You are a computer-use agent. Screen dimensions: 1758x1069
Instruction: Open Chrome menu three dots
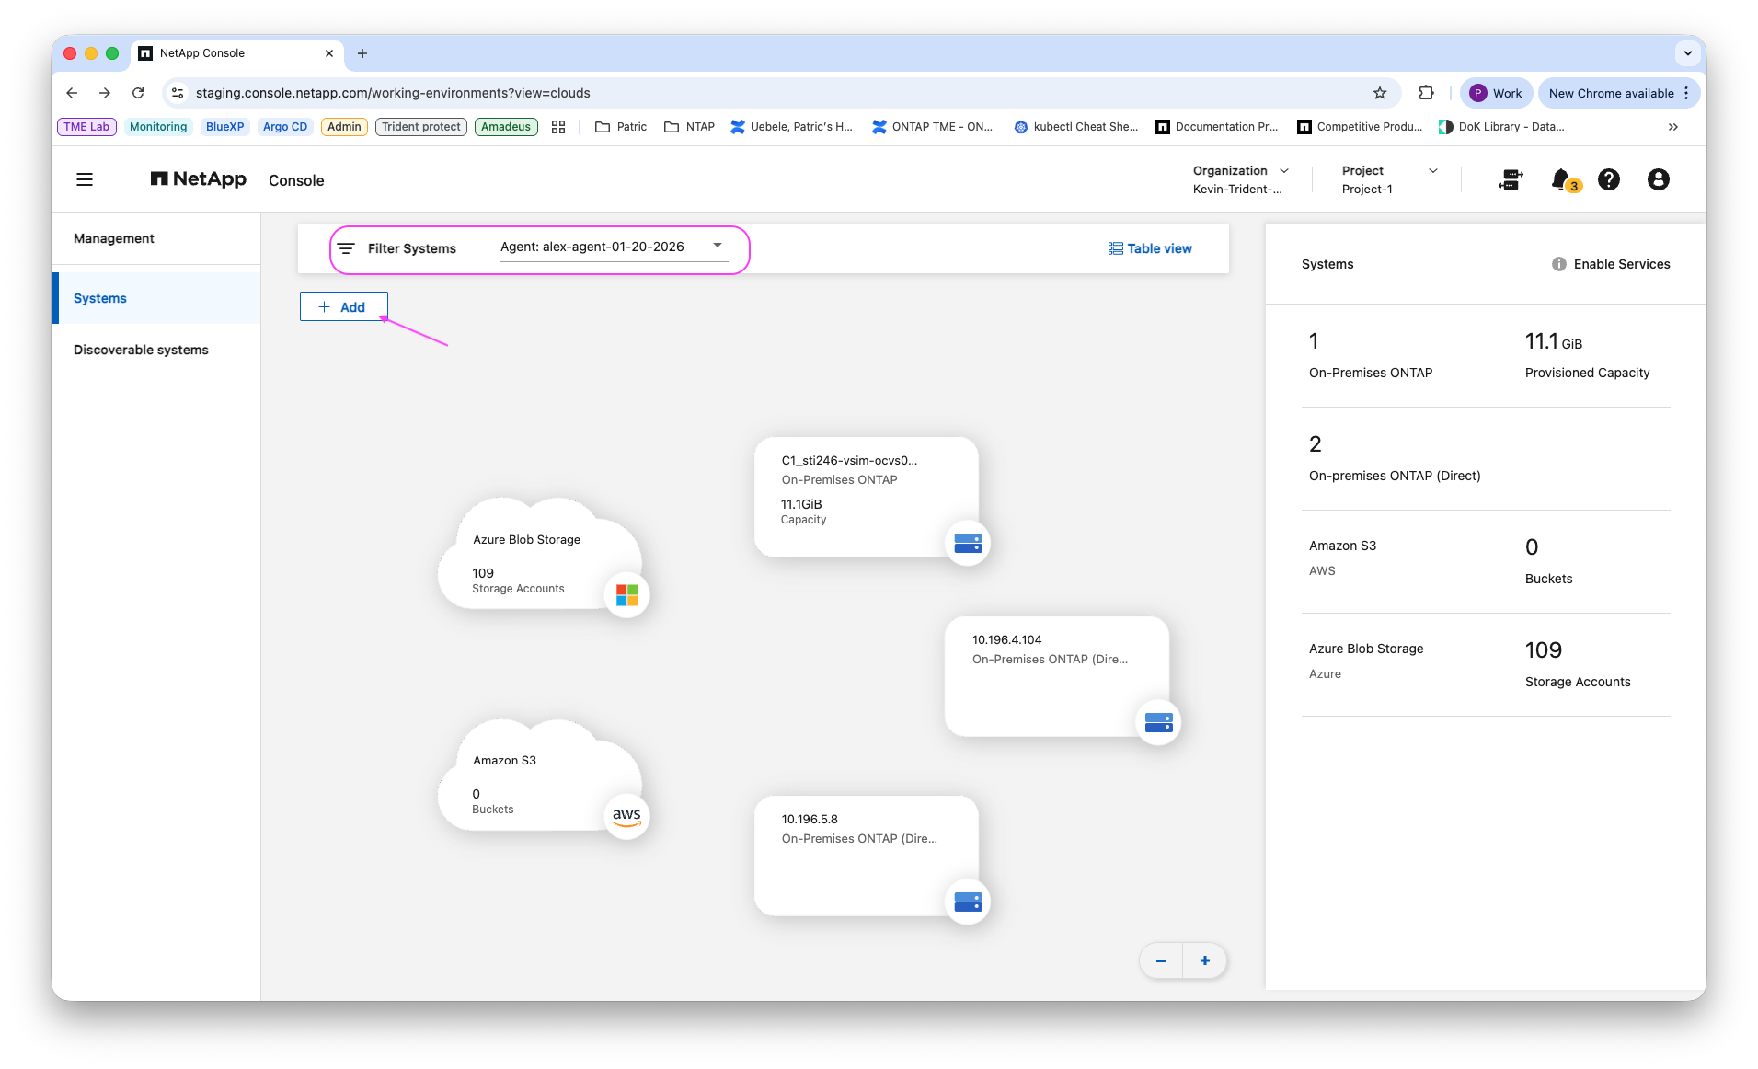pyautogui.click(x=1686, y=93)
